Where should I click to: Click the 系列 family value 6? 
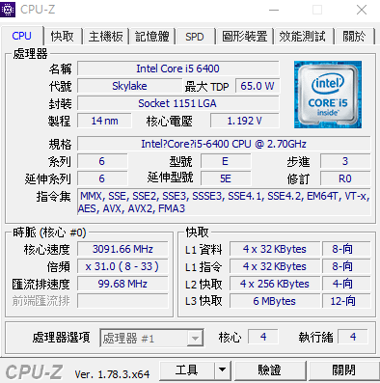tap(102, 161)
